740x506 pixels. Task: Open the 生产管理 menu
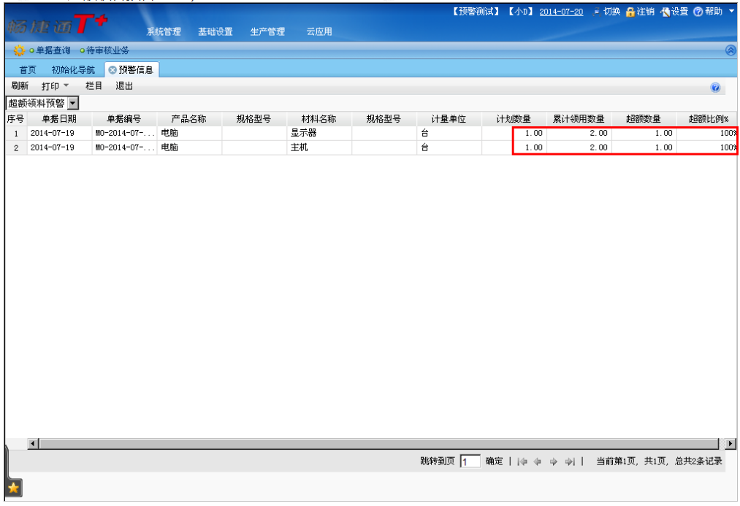(267, 31)
